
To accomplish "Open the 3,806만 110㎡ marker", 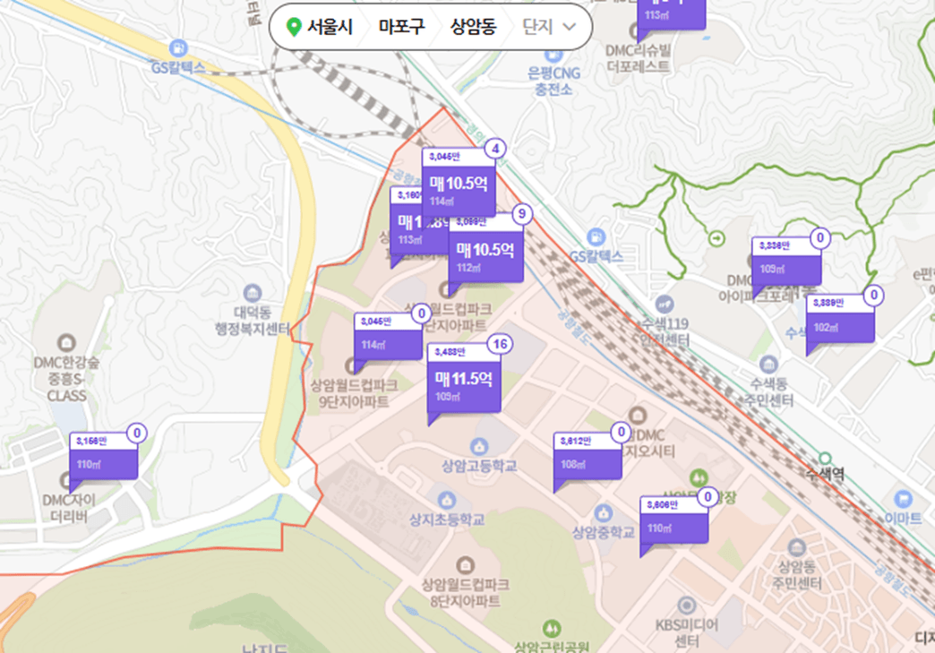I will click(673, 520).
